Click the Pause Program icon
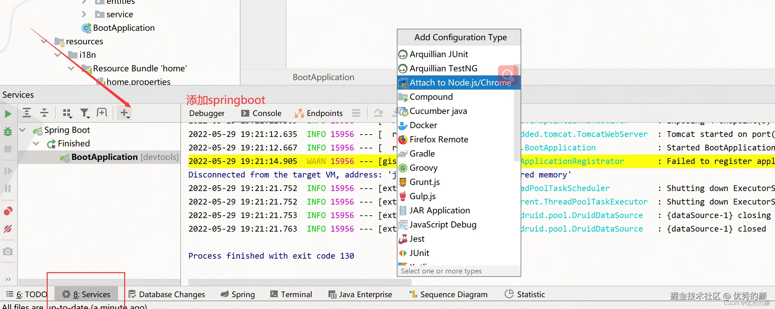The width and height of the screenshot is (775, 309). pyautogui.click(x=8, y=188)
